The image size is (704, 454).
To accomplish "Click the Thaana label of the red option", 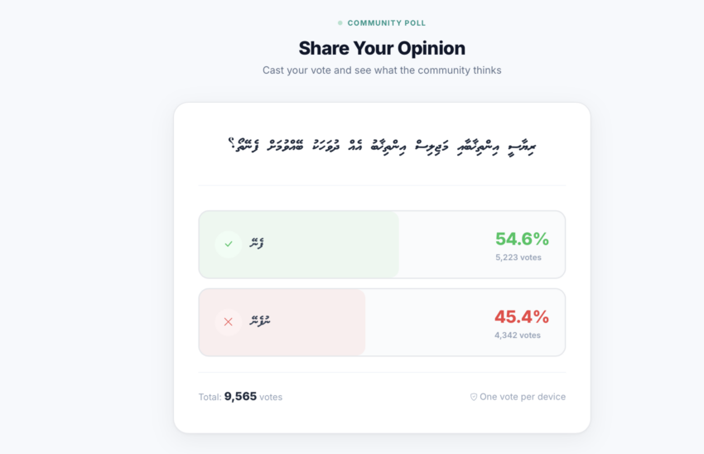I will pos(259,321).
